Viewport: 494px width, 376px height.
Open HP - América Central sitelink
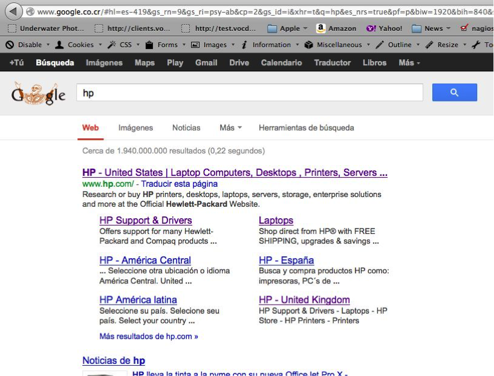[x=145, y=260]
